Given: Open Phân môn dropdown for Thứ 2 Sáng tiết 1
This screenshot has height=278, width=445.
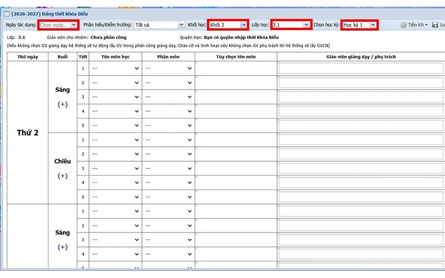Looking at the screenshot, I should pyautogui.click(x=169, y=68).
